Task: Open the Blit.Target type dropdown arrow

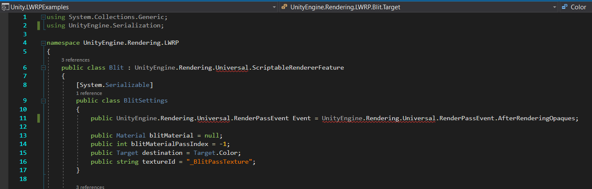Action: [x=555, y=7]
